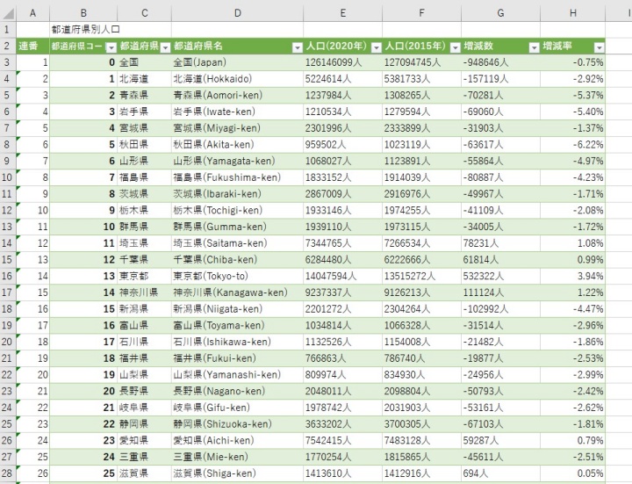The height and width of the screenshot is (484, 632).
Task: Select column B header
Action: (83, 13)
